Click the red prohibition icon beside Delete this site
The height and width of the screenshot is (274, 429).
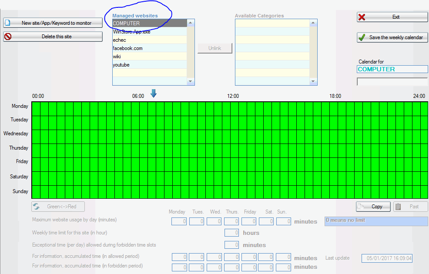click(x=7, y=37)
